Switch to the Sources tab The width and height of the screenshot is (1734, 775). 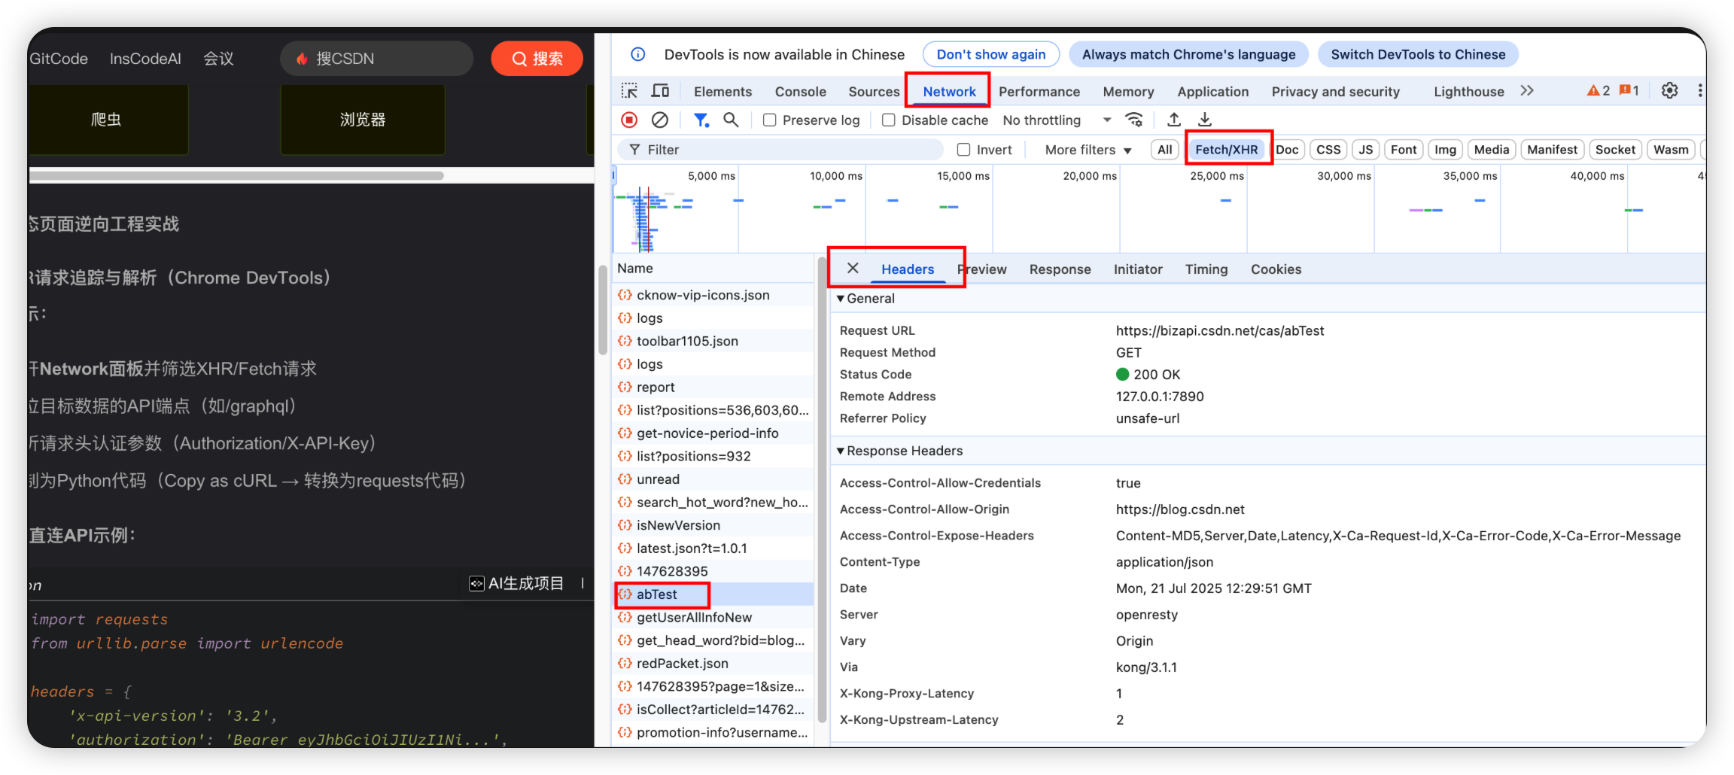point(874,91)
